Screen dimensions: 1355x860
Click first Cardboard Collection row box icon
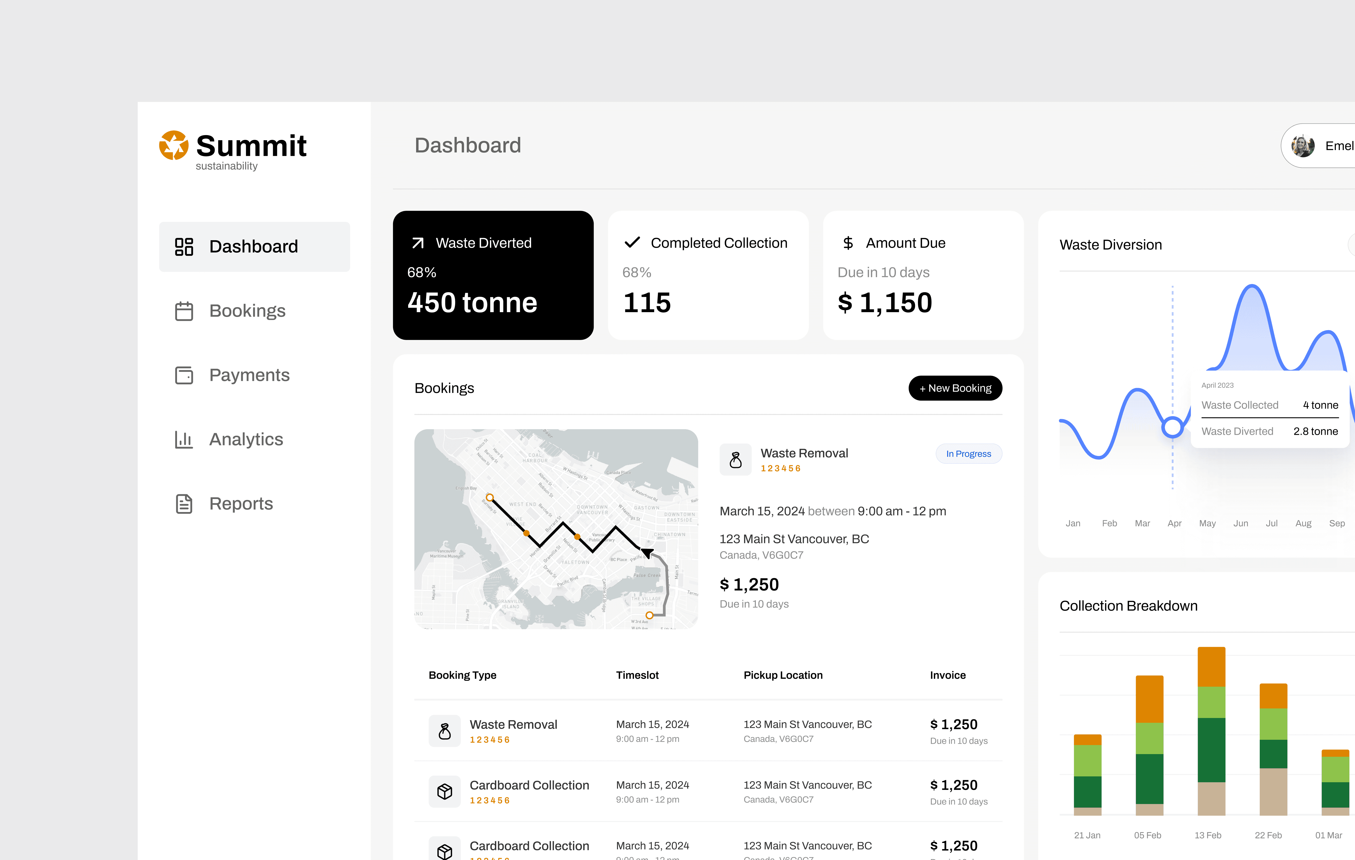click(x=445, y=792)
